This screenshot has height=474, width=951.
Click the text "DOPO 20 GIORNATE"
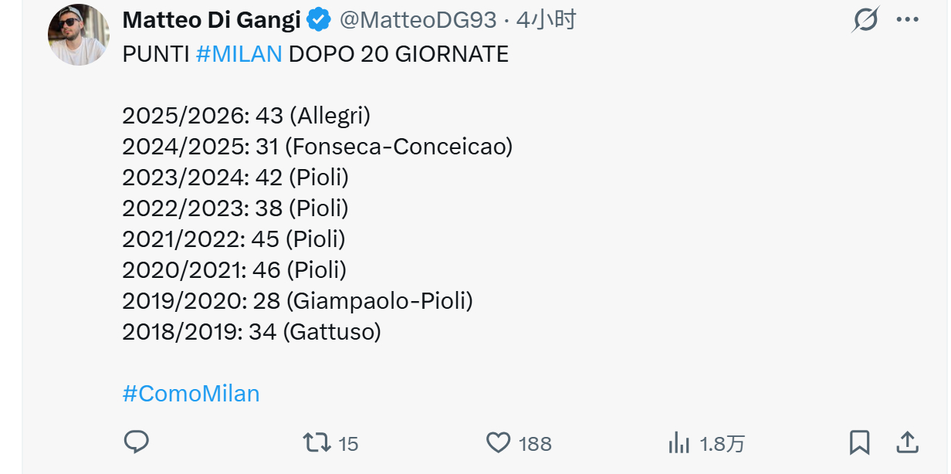click(x=398, y=54)
